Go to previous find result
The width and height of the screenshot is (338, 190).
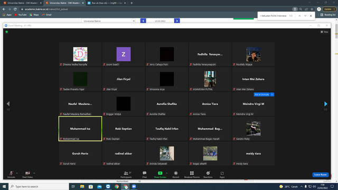(x=299, y=16)
